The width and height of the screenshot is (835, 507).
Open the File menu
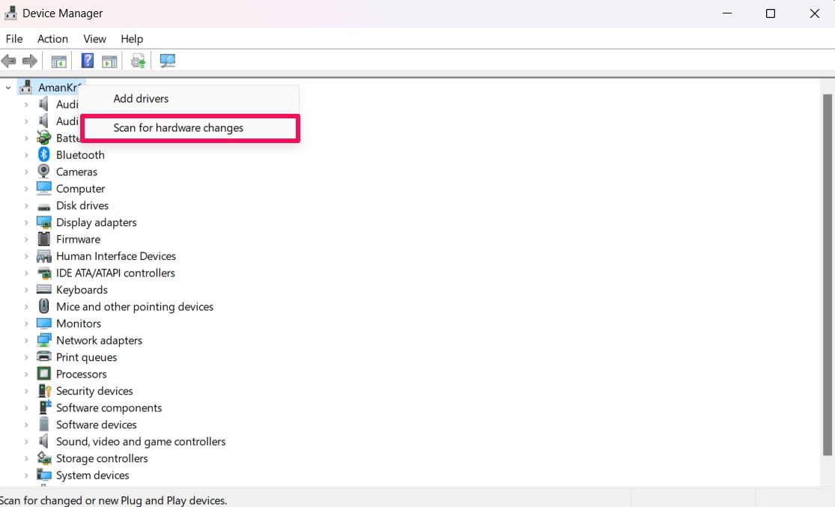point(14,39)
